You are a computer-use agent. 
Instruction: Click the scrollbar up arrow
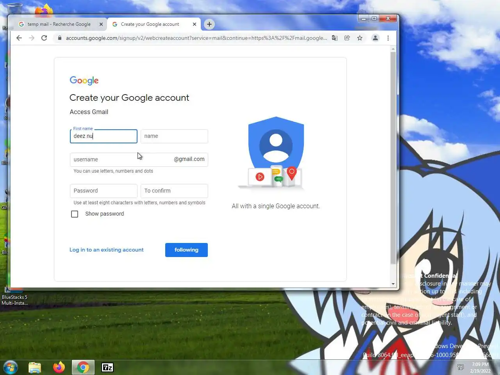coord(393,49)
